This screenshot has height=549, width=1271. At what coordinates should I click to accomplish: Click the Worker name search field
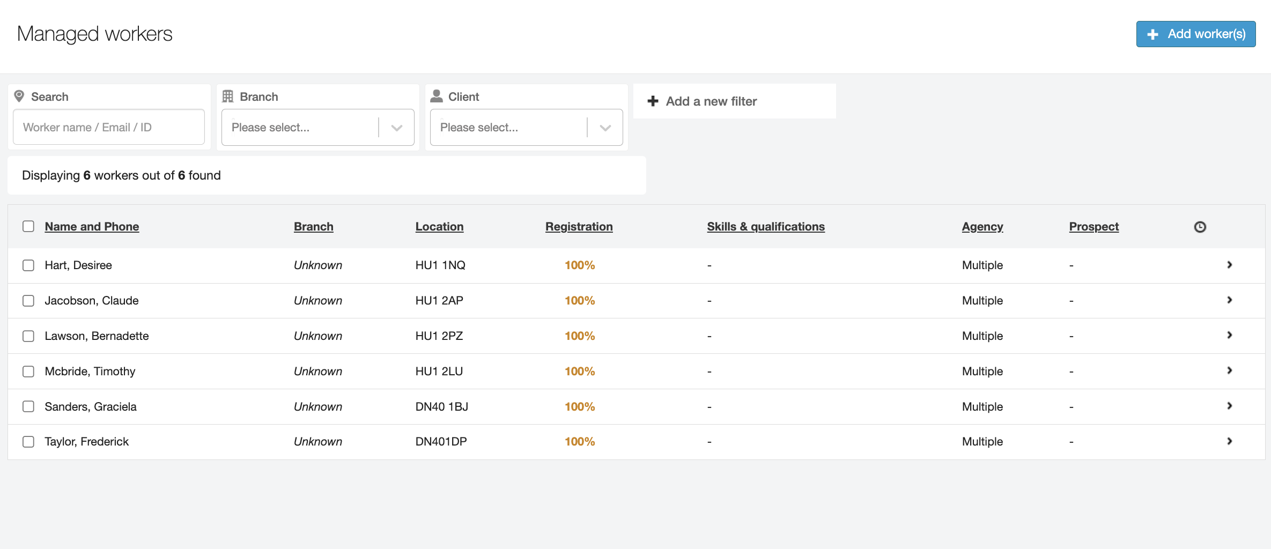(109, 128)
